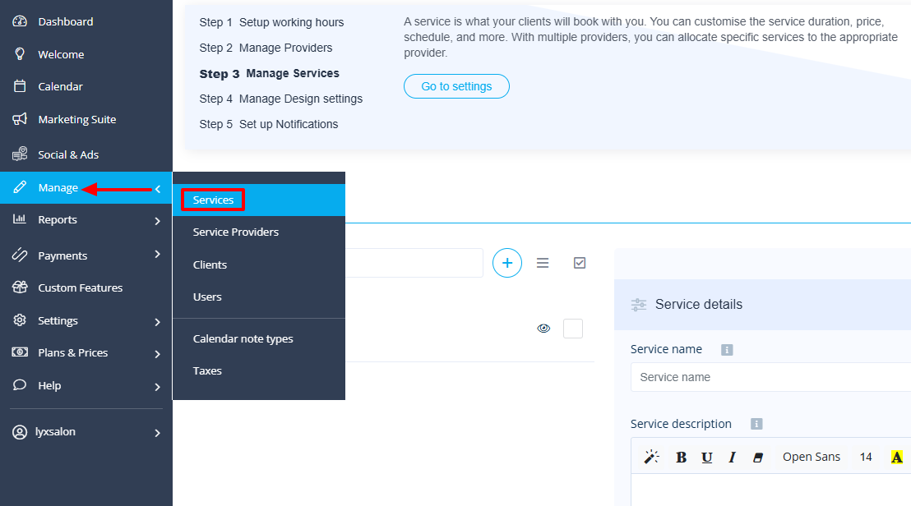
Task: Open the font size 14 selector
Action: (x=865, y=457)
